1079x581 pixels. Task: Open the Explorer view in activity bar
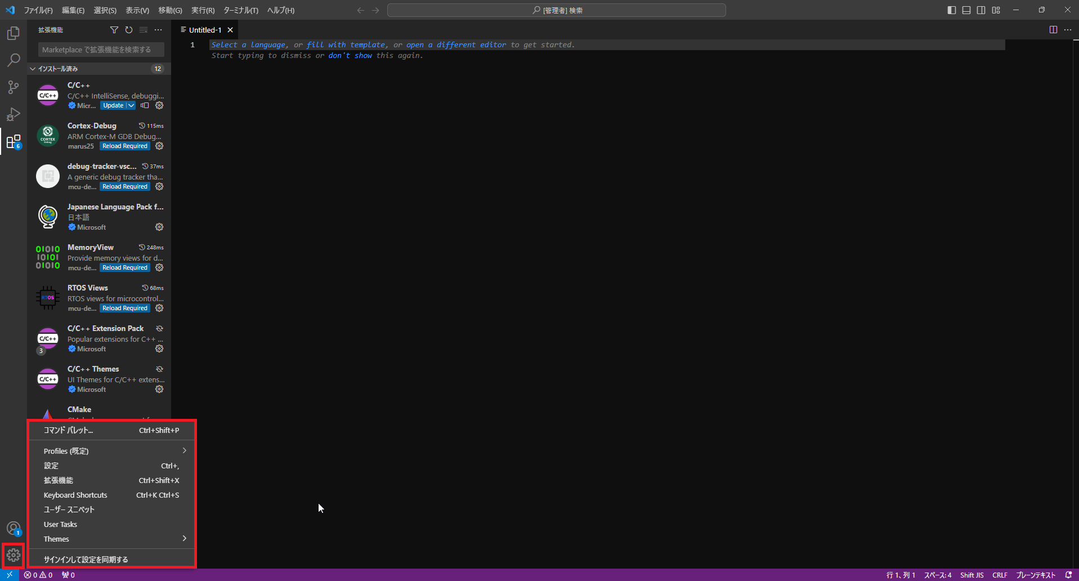click(14, 33)
